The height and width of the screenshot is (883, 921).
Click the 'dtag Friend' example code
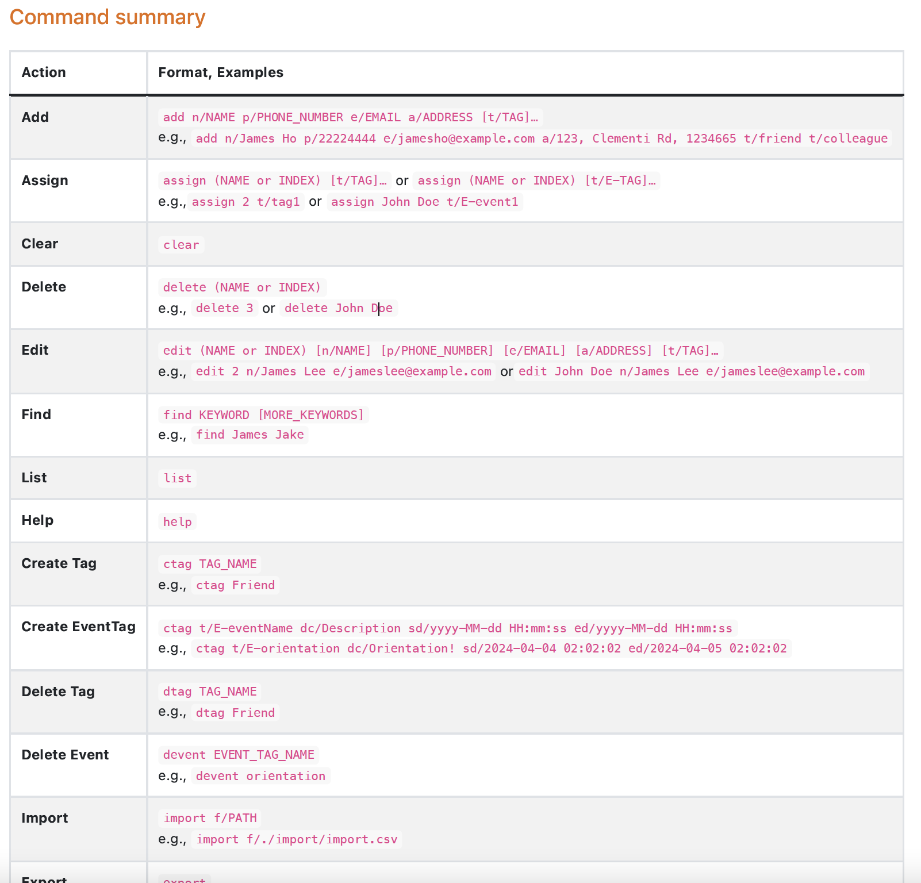236,713
